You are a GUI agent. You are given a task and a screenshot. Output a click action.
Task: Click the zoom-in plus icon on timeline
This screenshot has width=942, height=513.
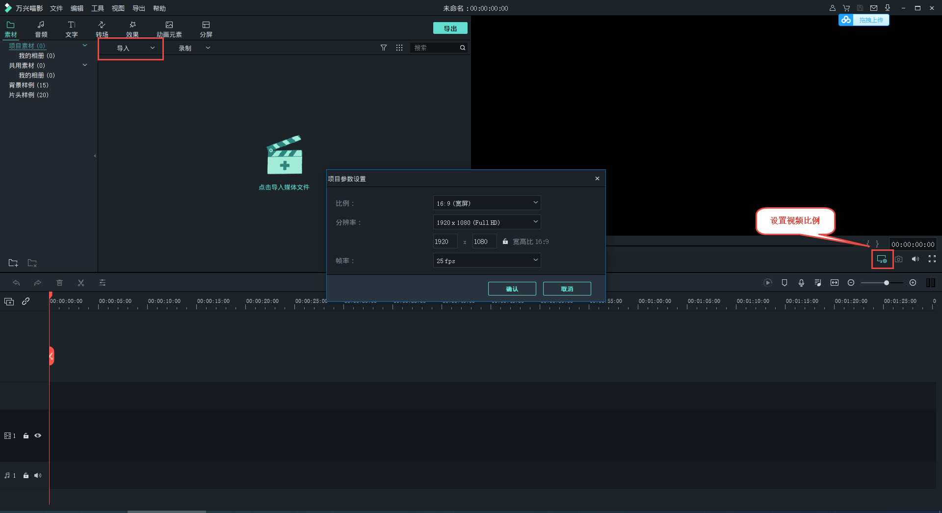click(913, 283)
